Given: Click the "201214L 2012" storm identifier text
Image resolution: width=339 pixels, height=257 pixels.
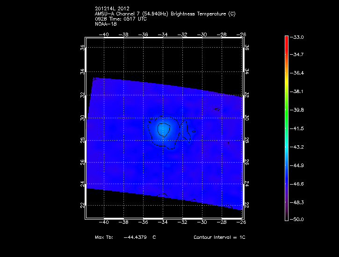Looking at the screenshot, I should [111, 9].
